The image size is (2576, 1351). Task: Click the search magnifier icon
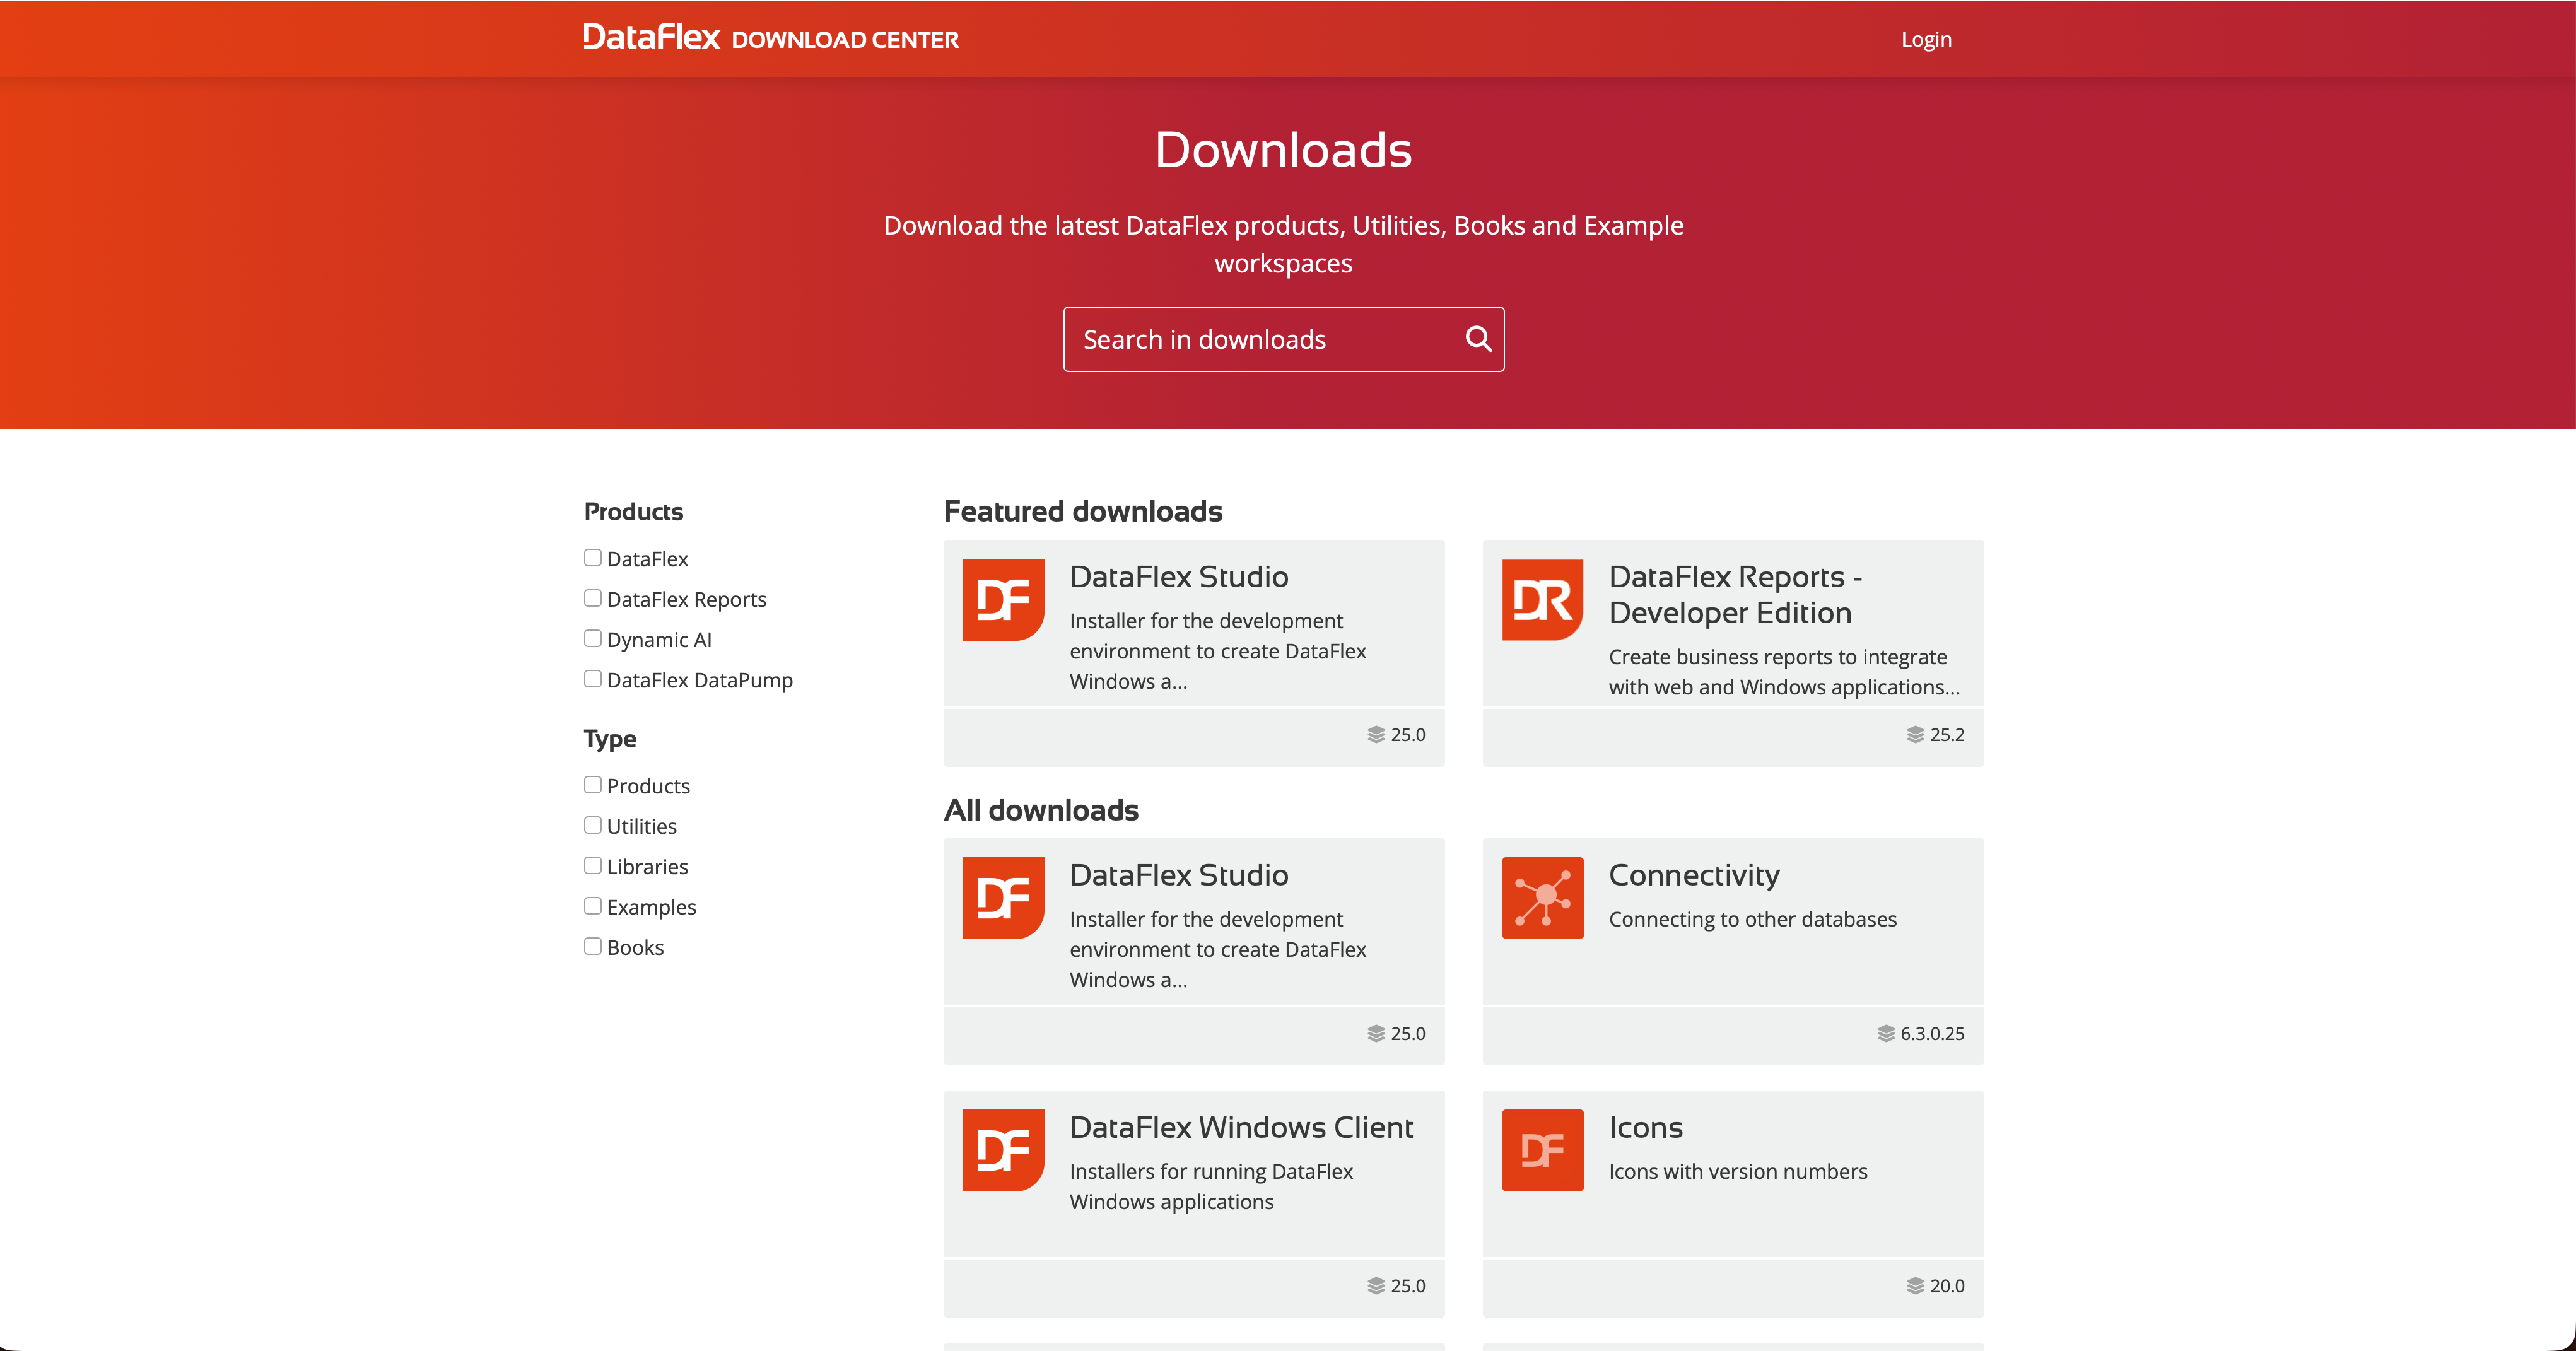tap(1478, 339)
